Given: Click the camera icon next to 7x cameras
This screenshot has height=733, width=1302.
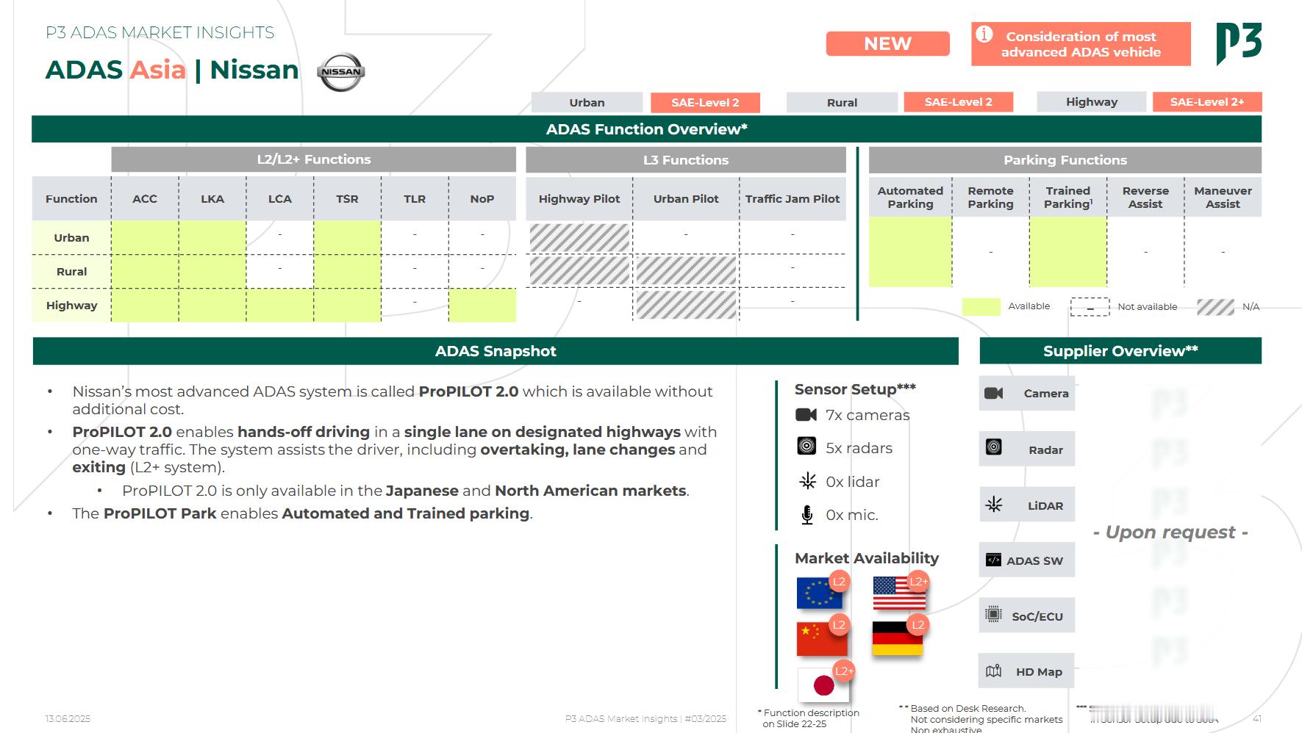Looking at the screenshot, I should coord(806,415).
